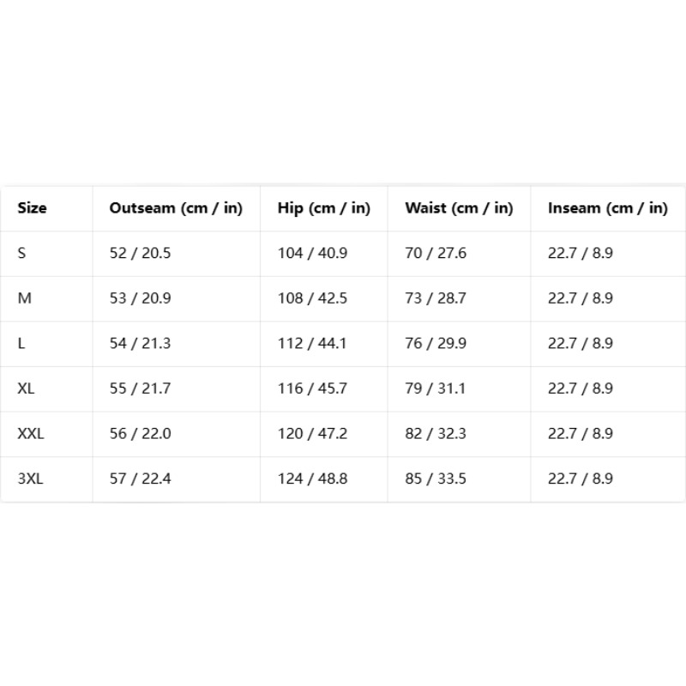This screenshot has width=686, height=686.
Task: Click outseam value 56 / 22.0
Action: 140,434
